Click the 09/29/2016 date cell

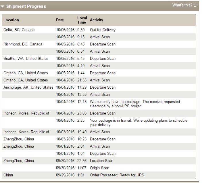65,175
